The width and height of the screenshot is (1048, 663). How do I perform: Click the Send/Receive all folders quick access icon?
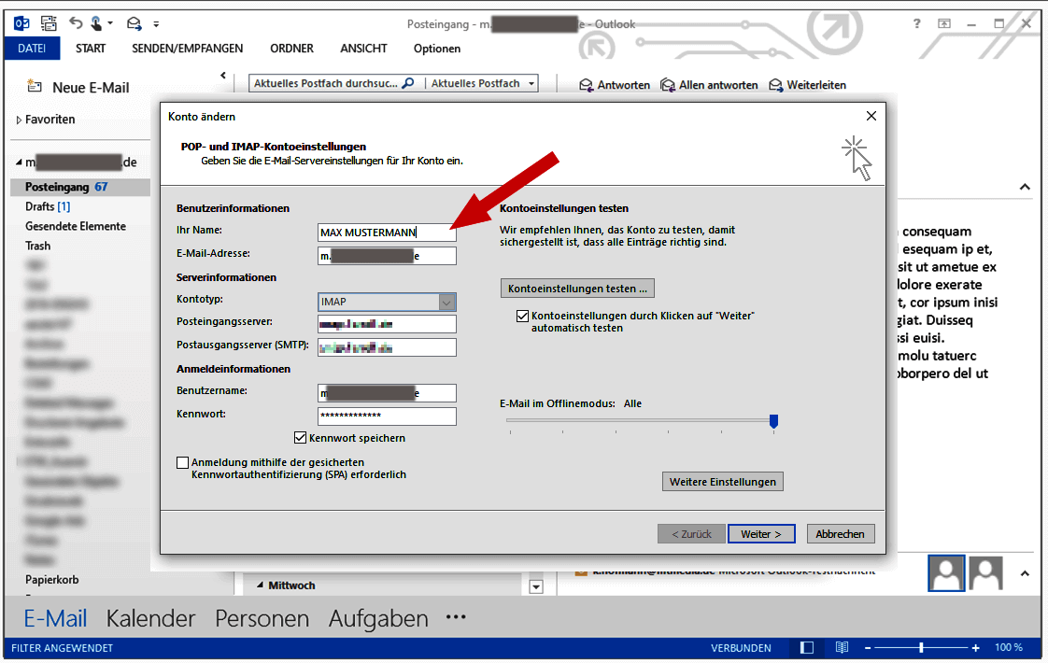point(49,23)
